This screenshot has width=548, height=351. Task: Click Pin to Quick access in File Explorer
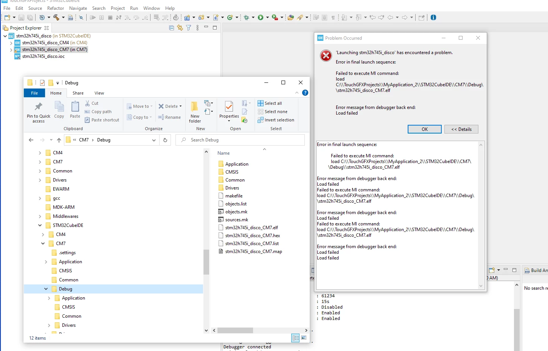tap(39, 112)
